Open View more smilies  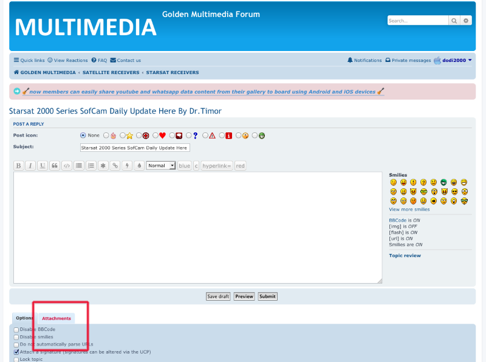[409, 210]
